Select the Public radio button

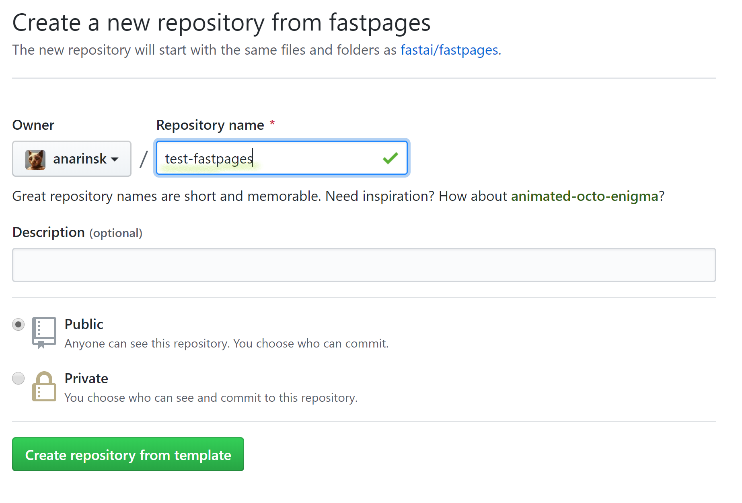pos(18,324)
